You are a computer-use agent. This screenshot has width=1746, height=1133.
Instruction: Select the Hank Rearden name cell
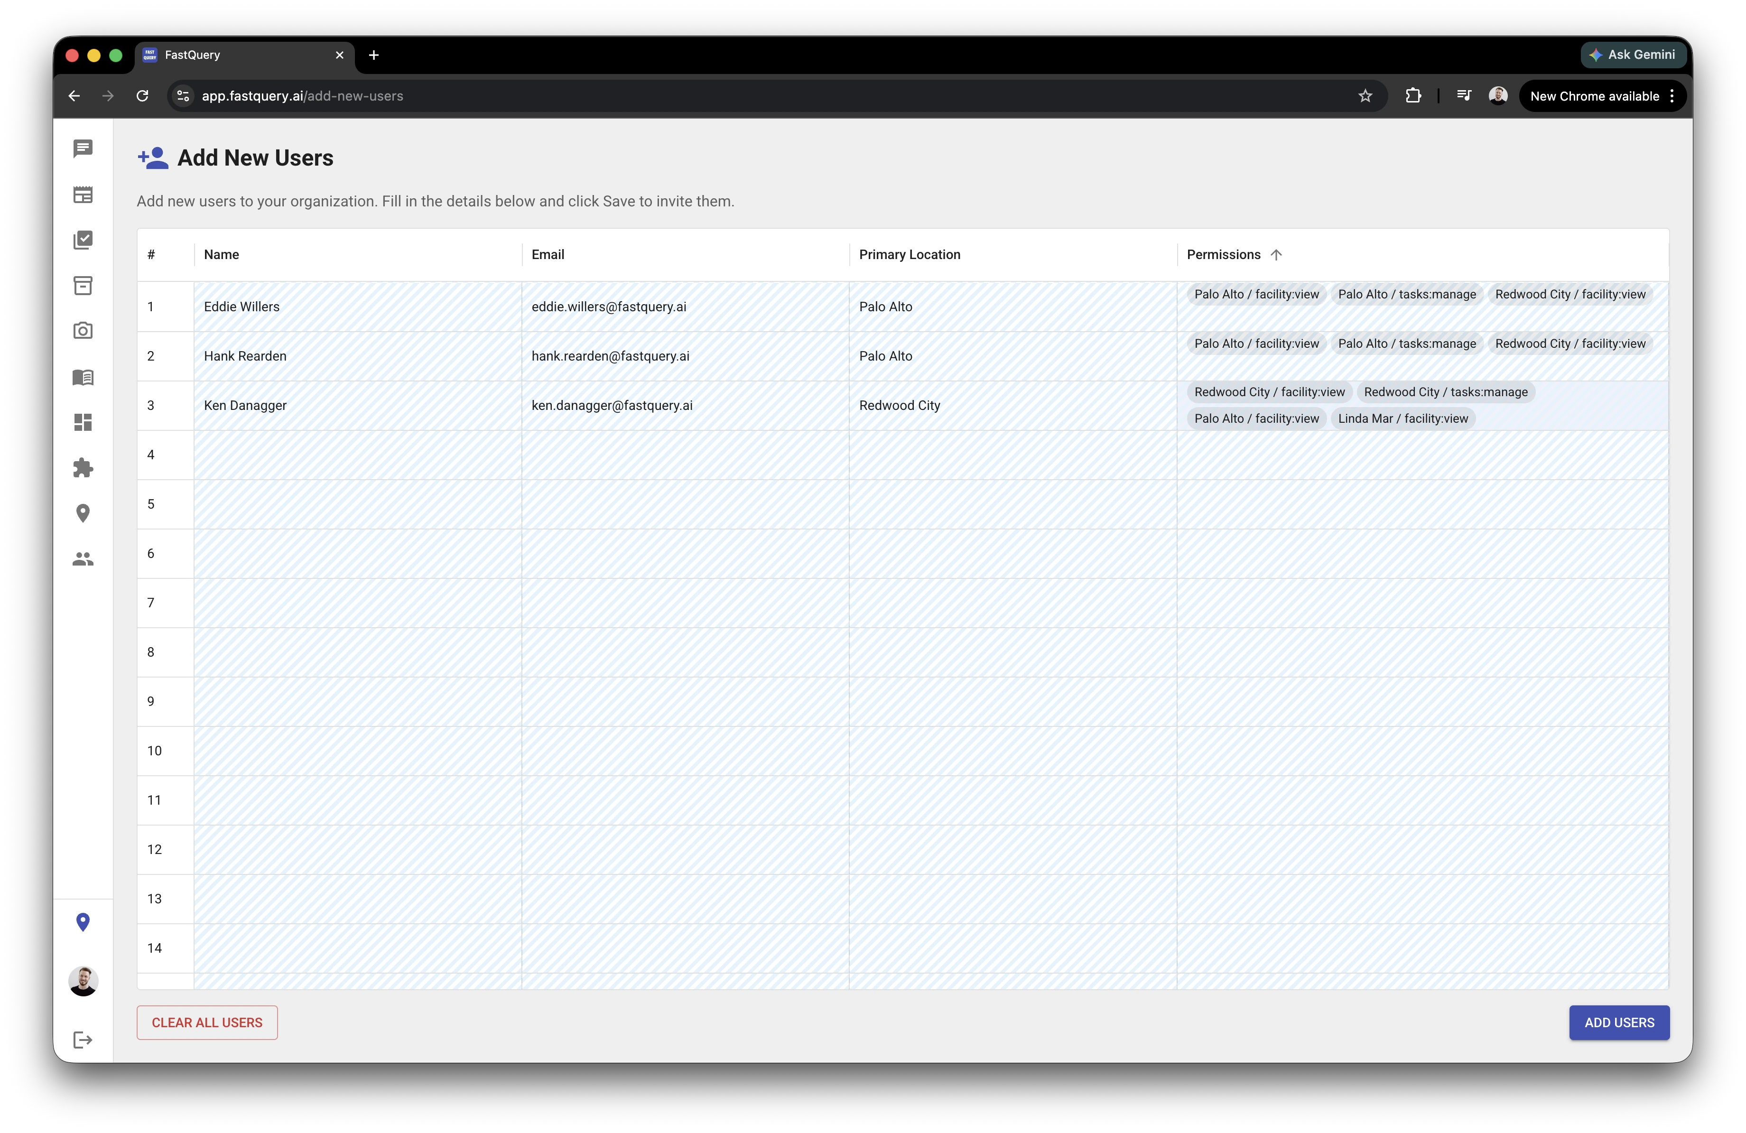[358, 356]
